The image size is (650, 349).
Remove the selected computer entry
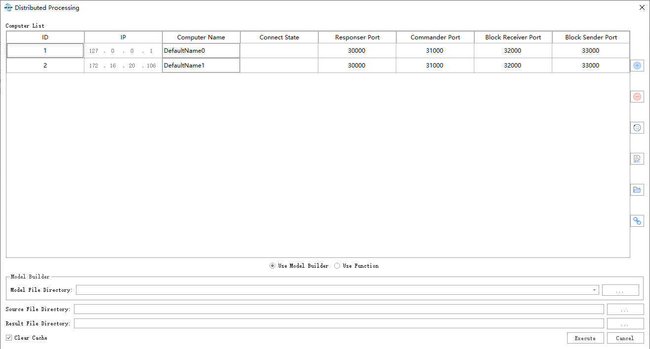[637, 96]
